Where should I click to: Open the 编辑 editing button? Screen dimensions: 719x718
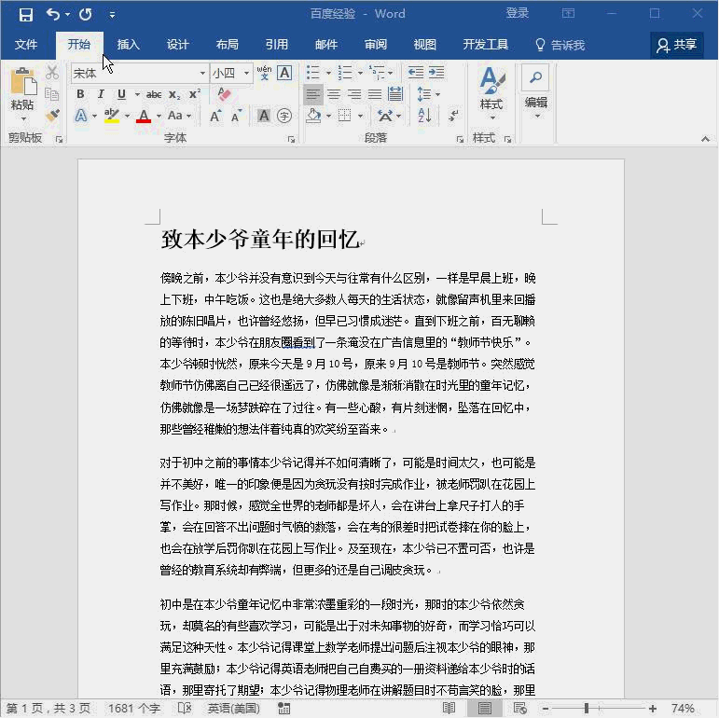tap(535, 91)
